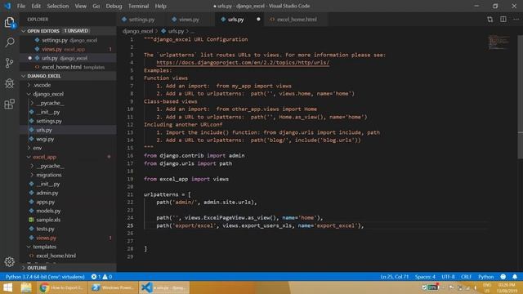Collapse the templates folder
523x294 pixels.
click(x=68, y=247)
